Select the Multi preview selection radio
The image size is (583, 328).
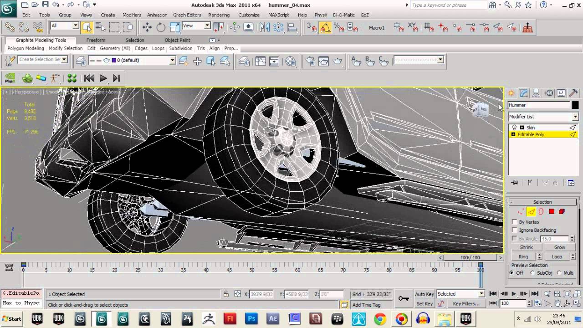pos(559,273)
